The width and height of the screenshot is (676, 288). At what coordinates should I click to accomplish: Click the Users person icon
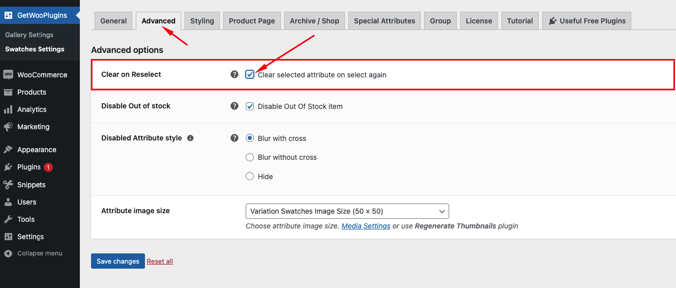[8, 202]
